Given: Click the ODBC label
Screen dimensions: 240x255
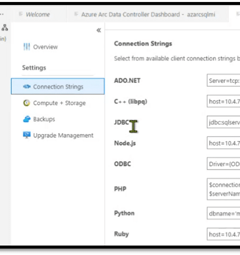Looking at the screenshot, I should [x=122, y=164].
